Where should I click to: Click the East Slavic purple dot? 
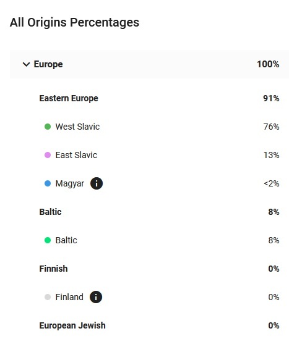click(x=48, y=155)
